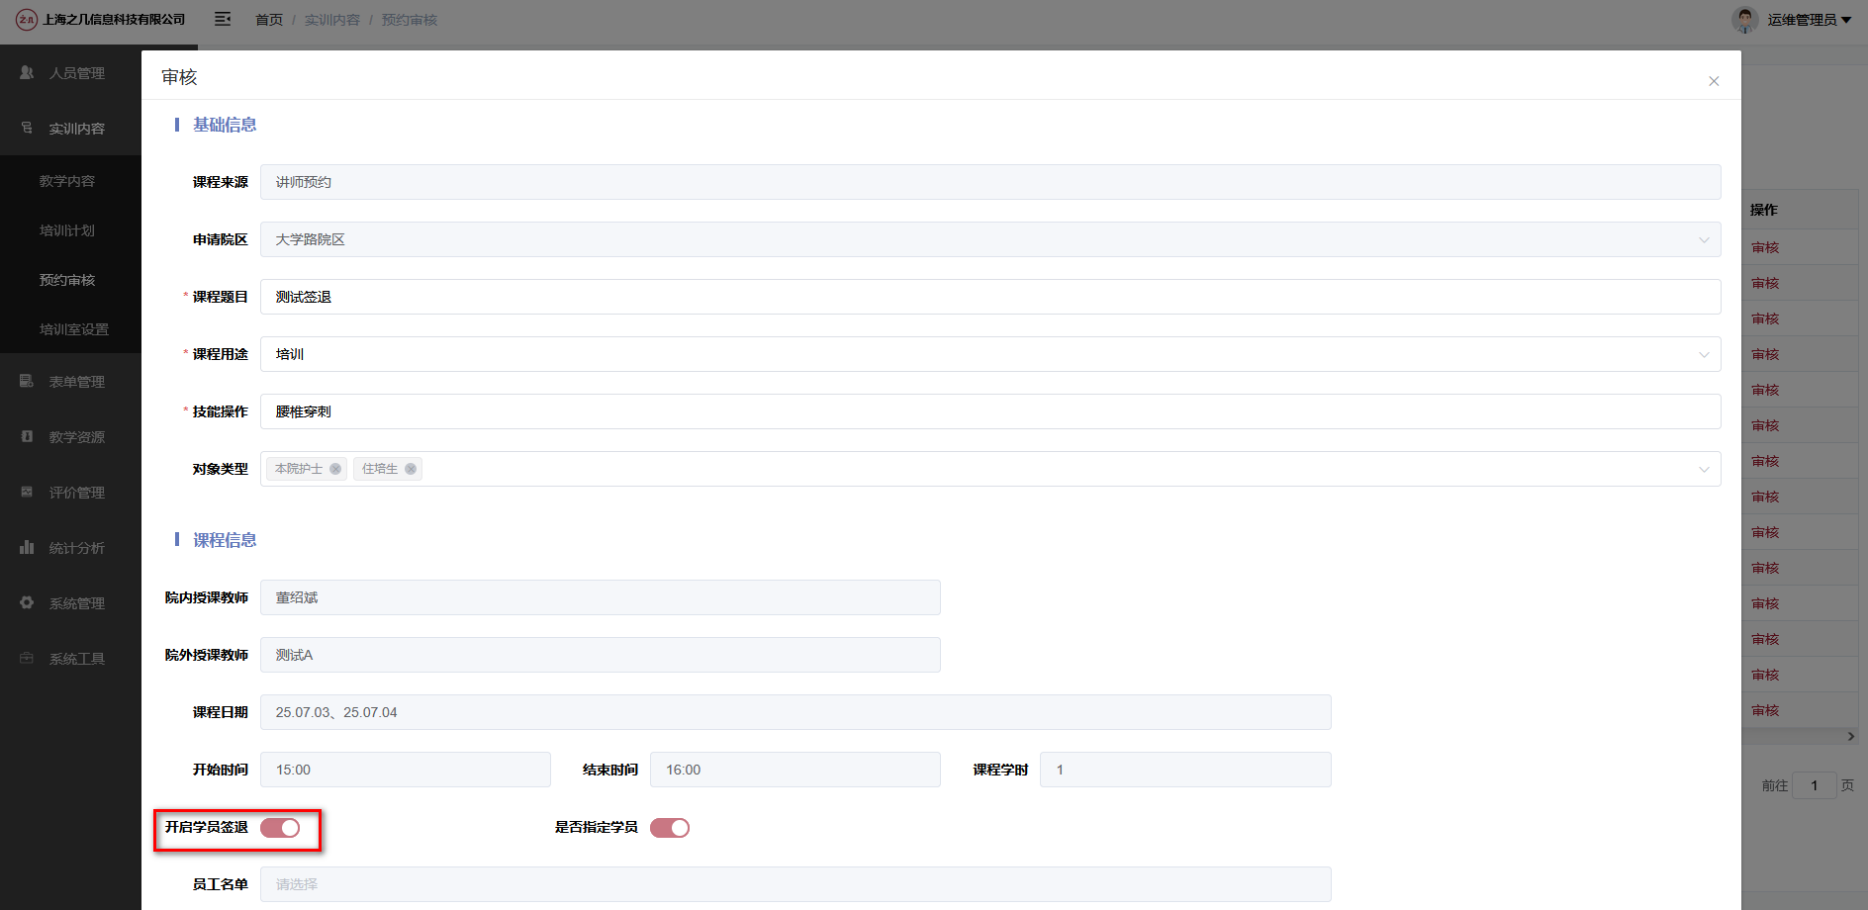Screen dimensions: 1868x910
Task: Open 培训计划 submenu item
Action: tap(67, 230)
